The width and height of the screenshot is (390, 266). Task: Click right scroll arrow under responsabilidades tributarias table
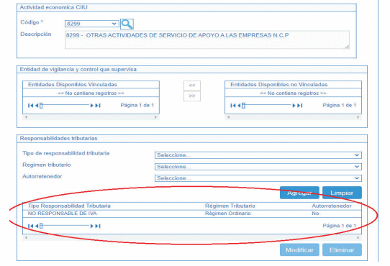[x=358, y=238]
